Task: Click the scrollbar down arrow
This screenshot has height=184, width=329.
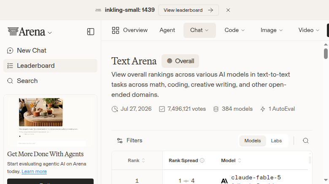Action: click(x=326, y=180)
